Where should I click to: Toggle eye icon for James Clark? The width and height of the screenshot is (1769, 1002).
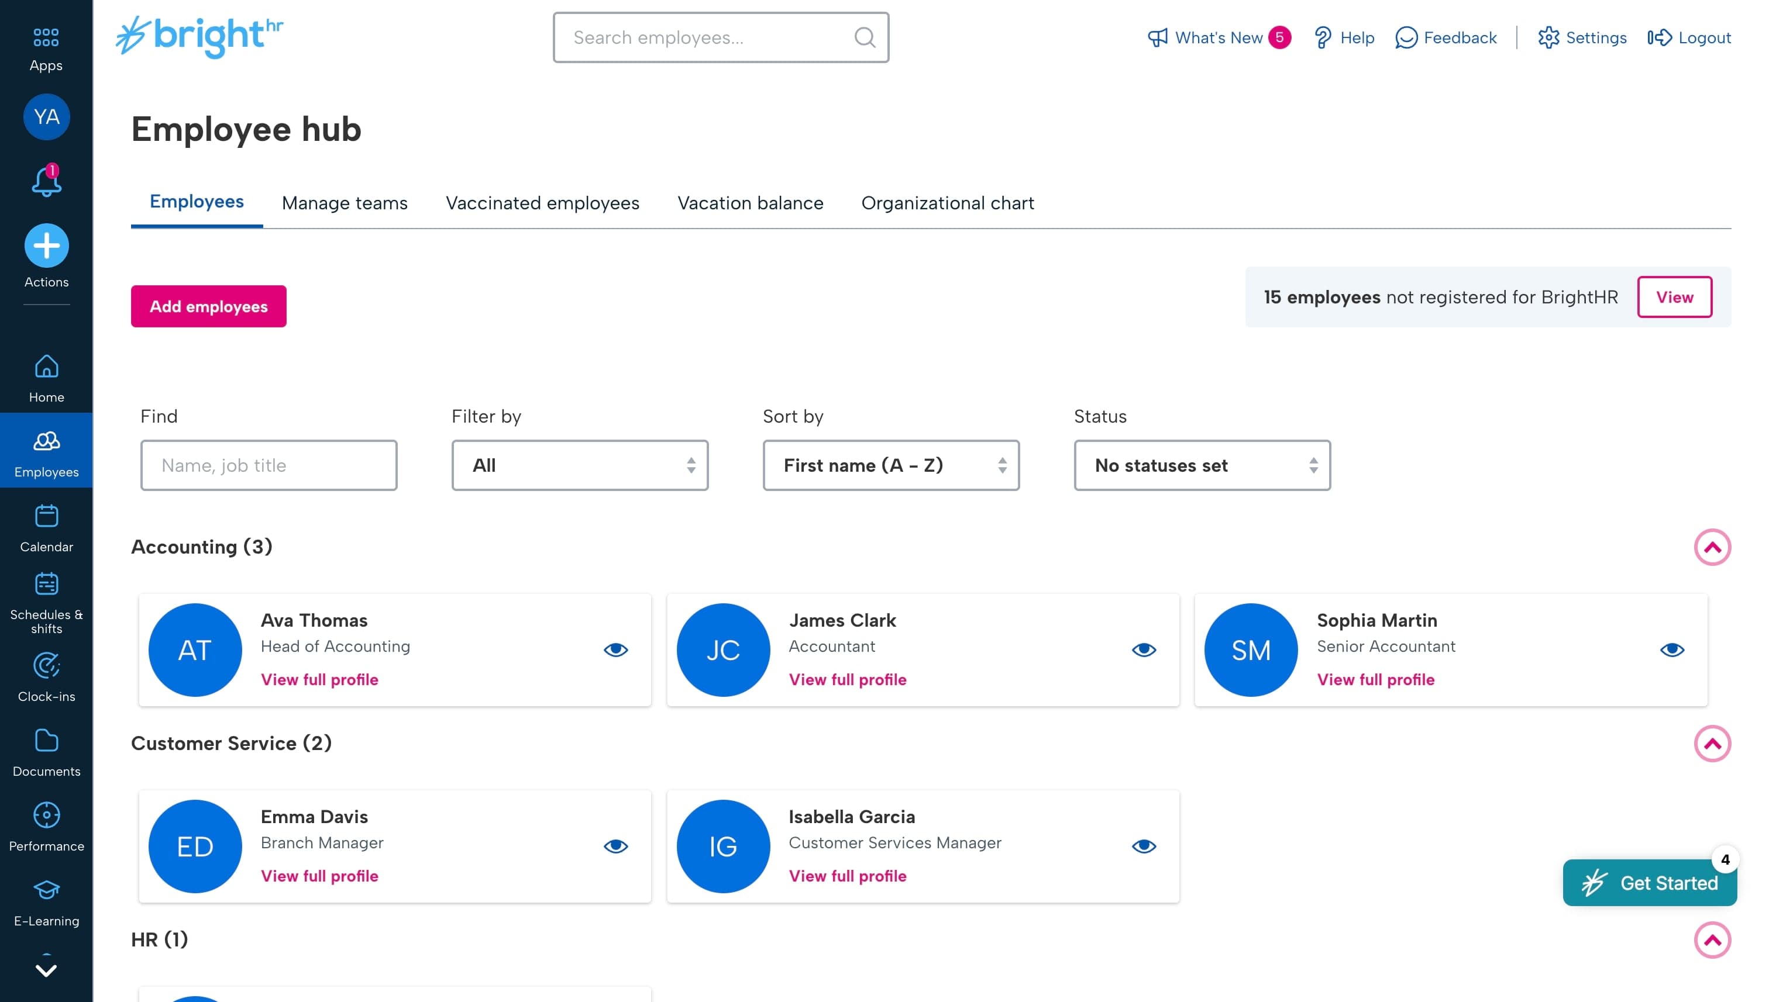[x=1144, y=649]
